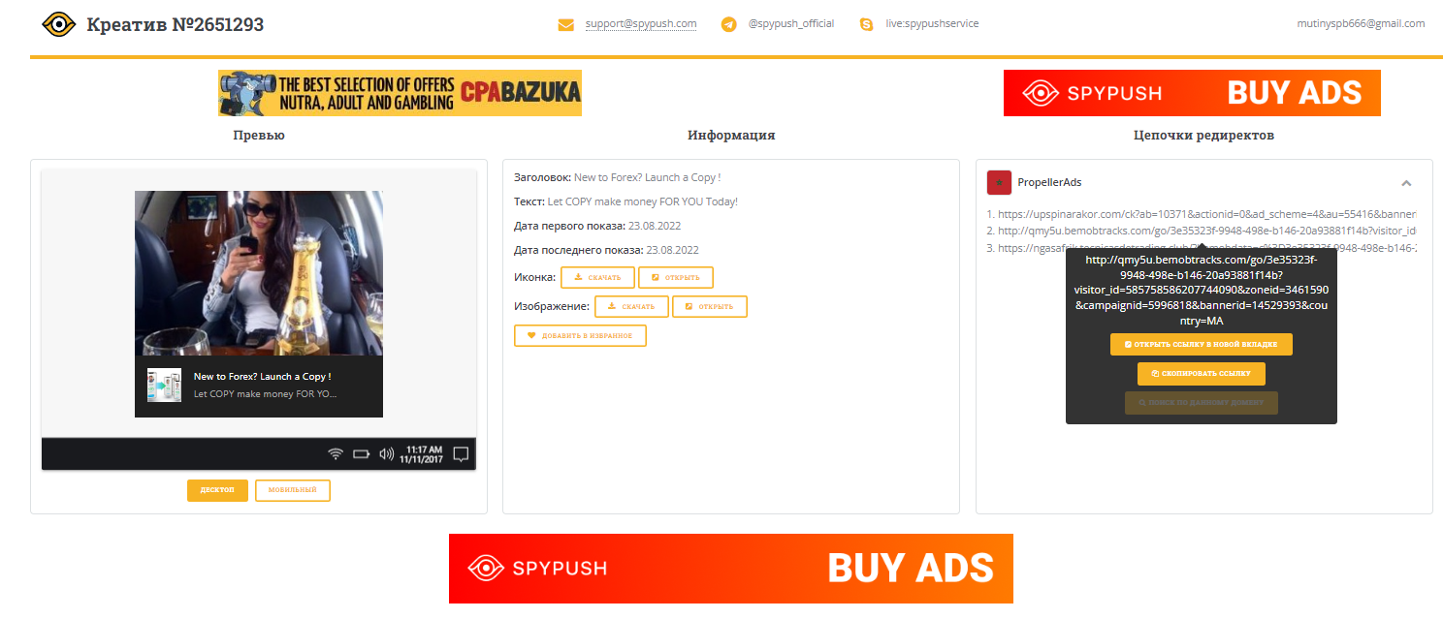Download the icon with Скачать button

coord(597,278)
